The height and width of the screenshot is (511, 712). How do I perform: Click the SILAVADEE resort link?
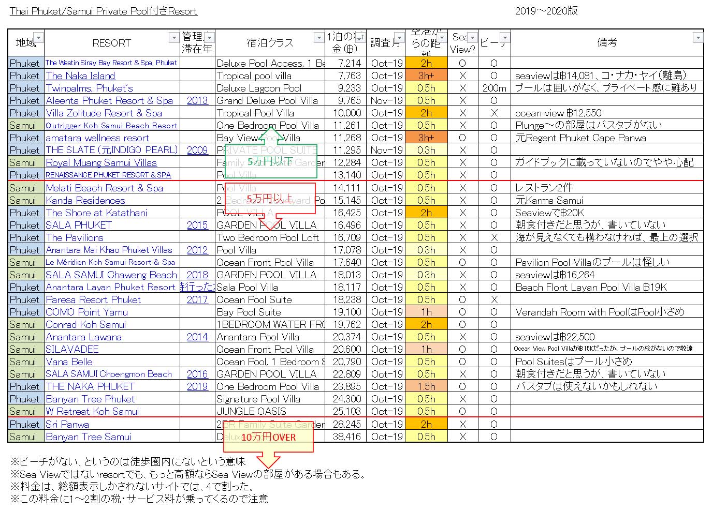(x=72, y=349)
